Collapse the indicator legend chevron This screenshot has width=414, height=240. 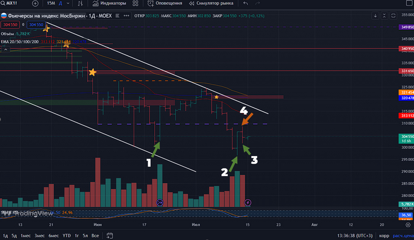coord(5,50)
